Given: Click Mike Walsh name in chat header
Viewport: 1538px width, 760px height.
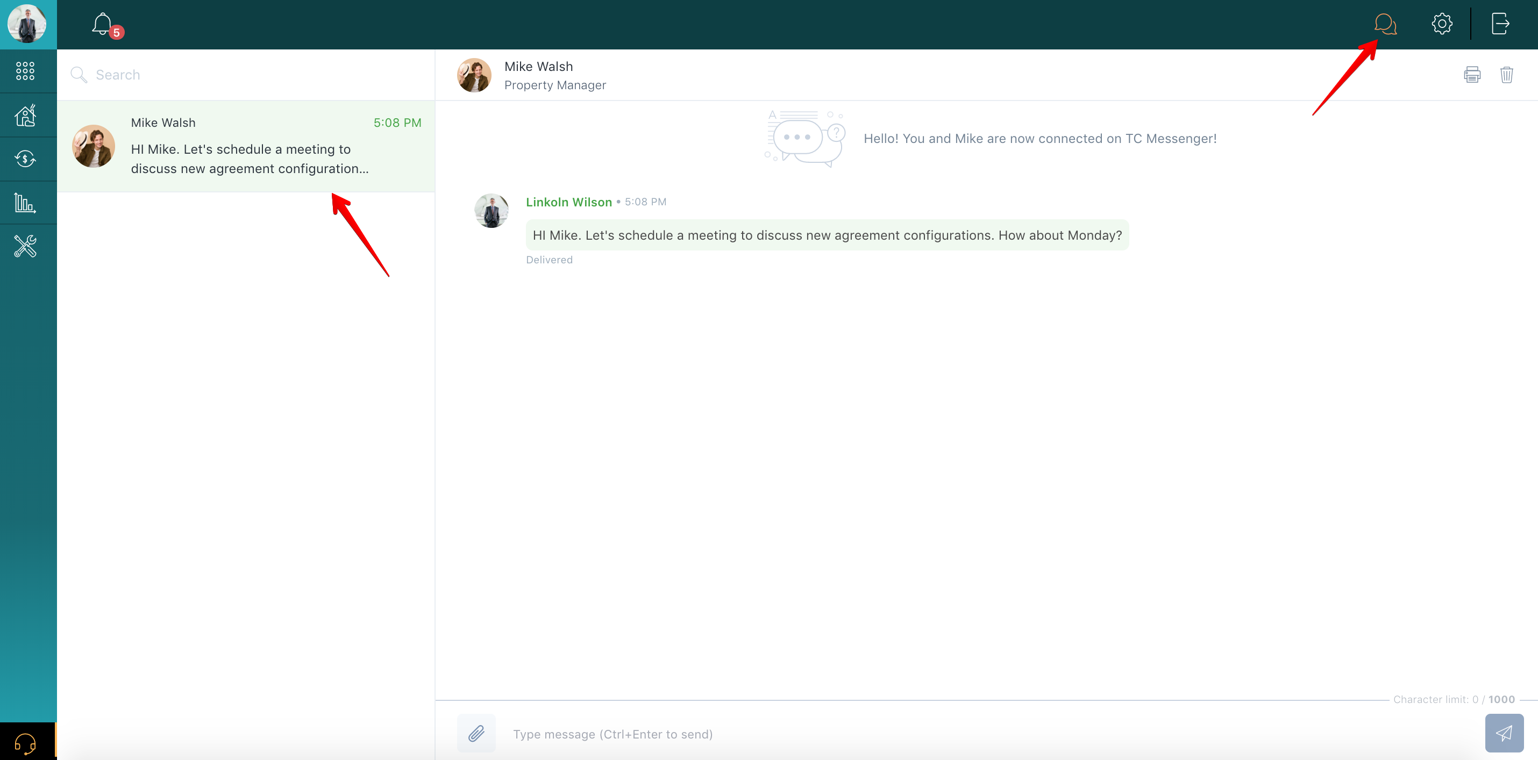Looking at the screenshot, I should [x=538, y=66].
